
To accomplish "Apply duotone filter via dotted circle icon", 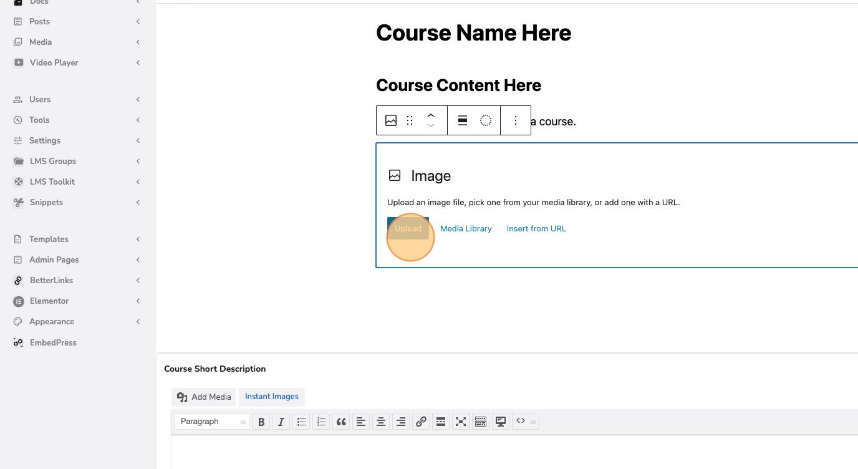I will pyautogui.click(x=486, y=120).
